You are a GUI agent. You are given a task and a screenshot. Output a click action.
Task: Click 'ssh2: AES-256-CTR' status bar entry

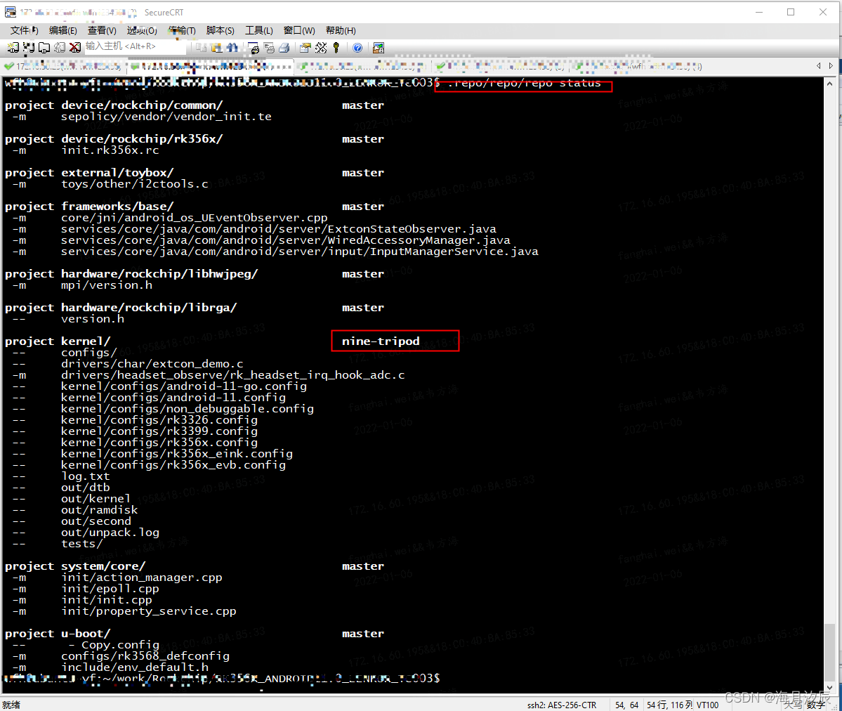pos(562,705)
